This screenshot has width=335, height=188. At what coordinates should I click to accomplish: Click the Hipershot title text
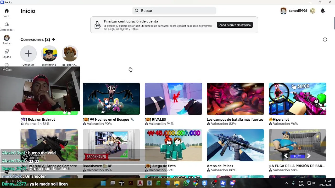click(x=279, y=119)
